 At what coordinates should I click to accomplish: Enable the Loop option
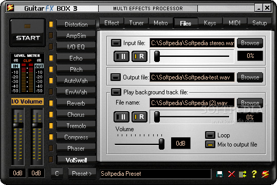[210, 135]
